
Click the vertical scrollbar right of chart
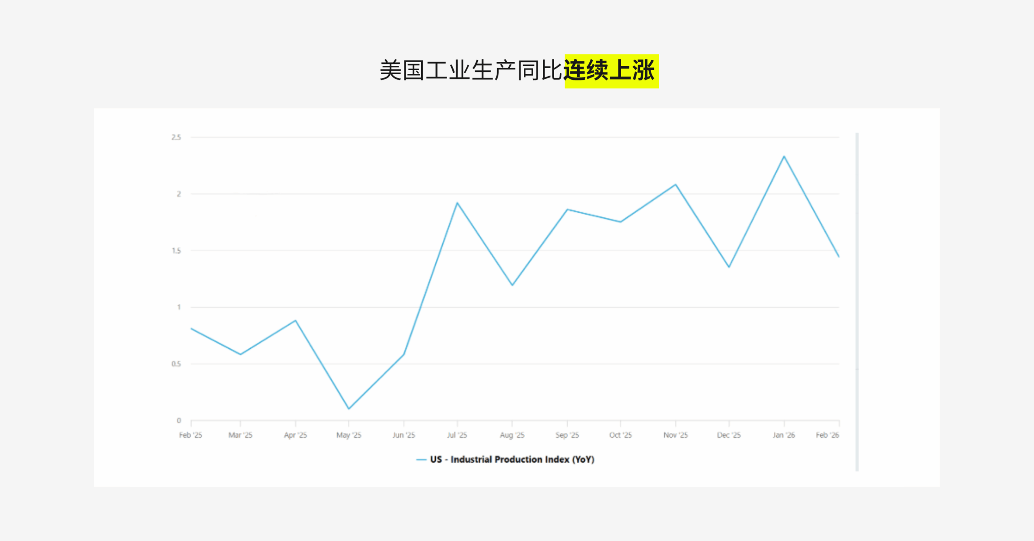click(x=857, y=302)
